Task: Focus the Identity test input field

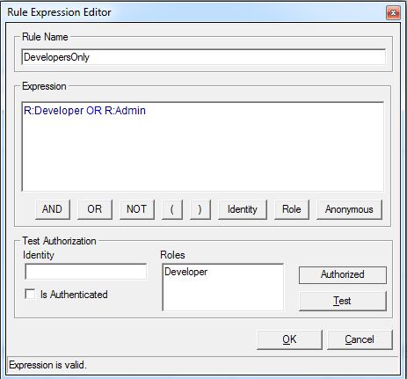Action: pyautogui.click(x=86, y=272)
